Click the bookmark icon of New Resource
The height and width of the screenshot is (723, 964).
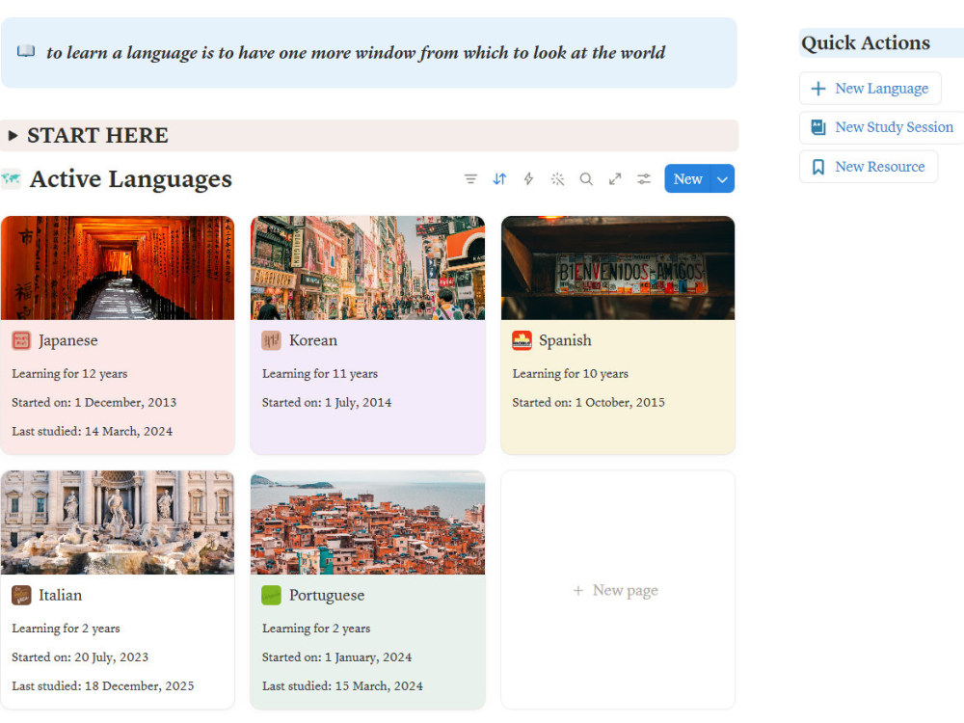coord(818,167)
